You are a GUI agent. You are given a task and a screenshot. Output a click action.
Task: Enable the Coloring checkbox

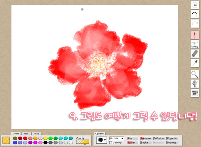tap(111, 143)
